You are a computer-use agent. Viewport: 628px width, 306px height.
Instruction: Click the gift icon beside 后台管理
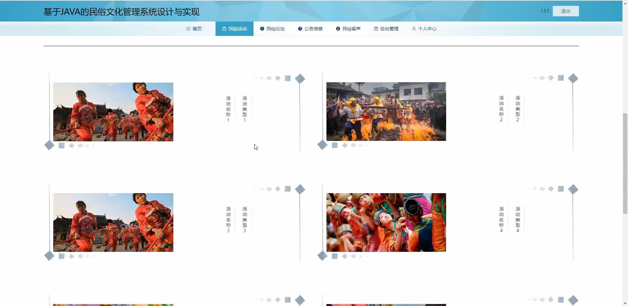(376, 29)
